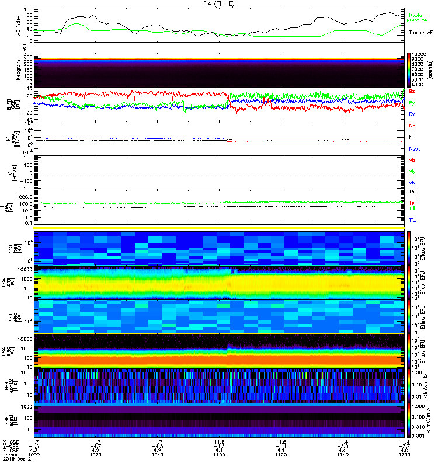Click the [counts] color bar unit label
The height and width of the screenshot is (467, 438).
coord(429,70)
